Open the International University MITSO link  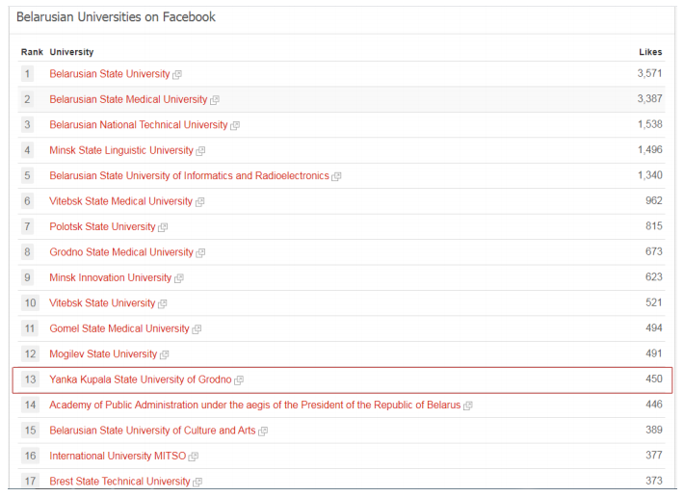coord(118,456)
